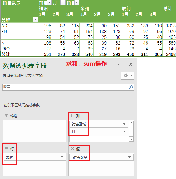
Task: Select the cell with value 204
Action: 87,26
